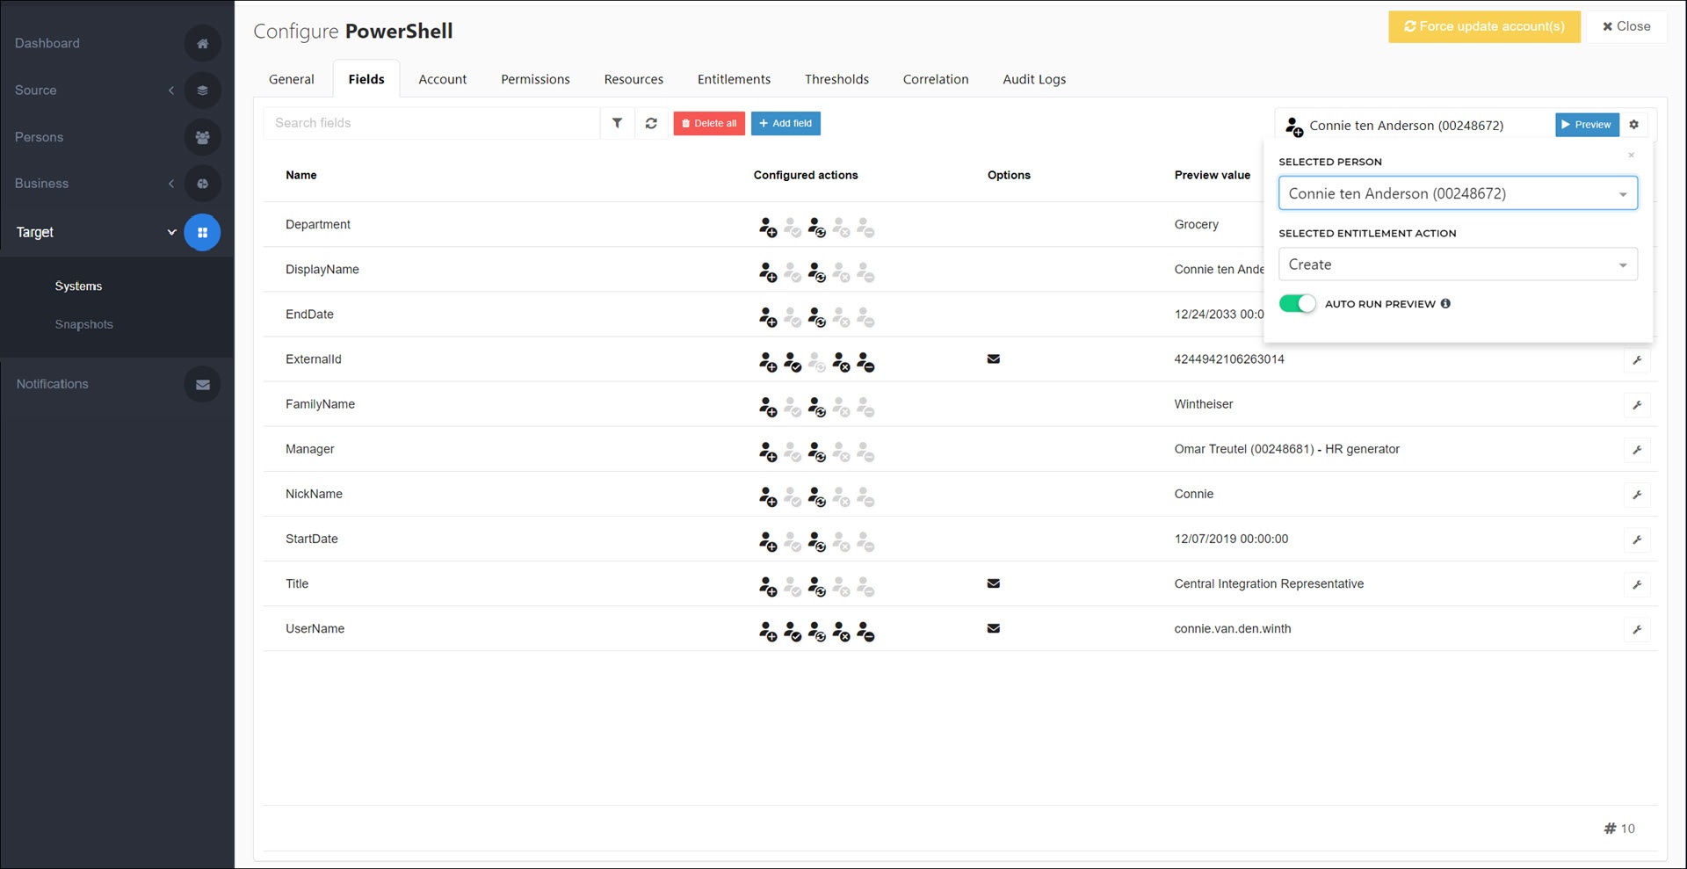1687x869 pixels.
Task: Click UserName delete action icon
Action: pos(865,632)
